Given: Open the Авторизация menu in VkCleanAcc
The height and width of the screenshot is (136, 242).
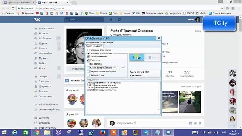Looking at the screenshot, I should point(92,42).
